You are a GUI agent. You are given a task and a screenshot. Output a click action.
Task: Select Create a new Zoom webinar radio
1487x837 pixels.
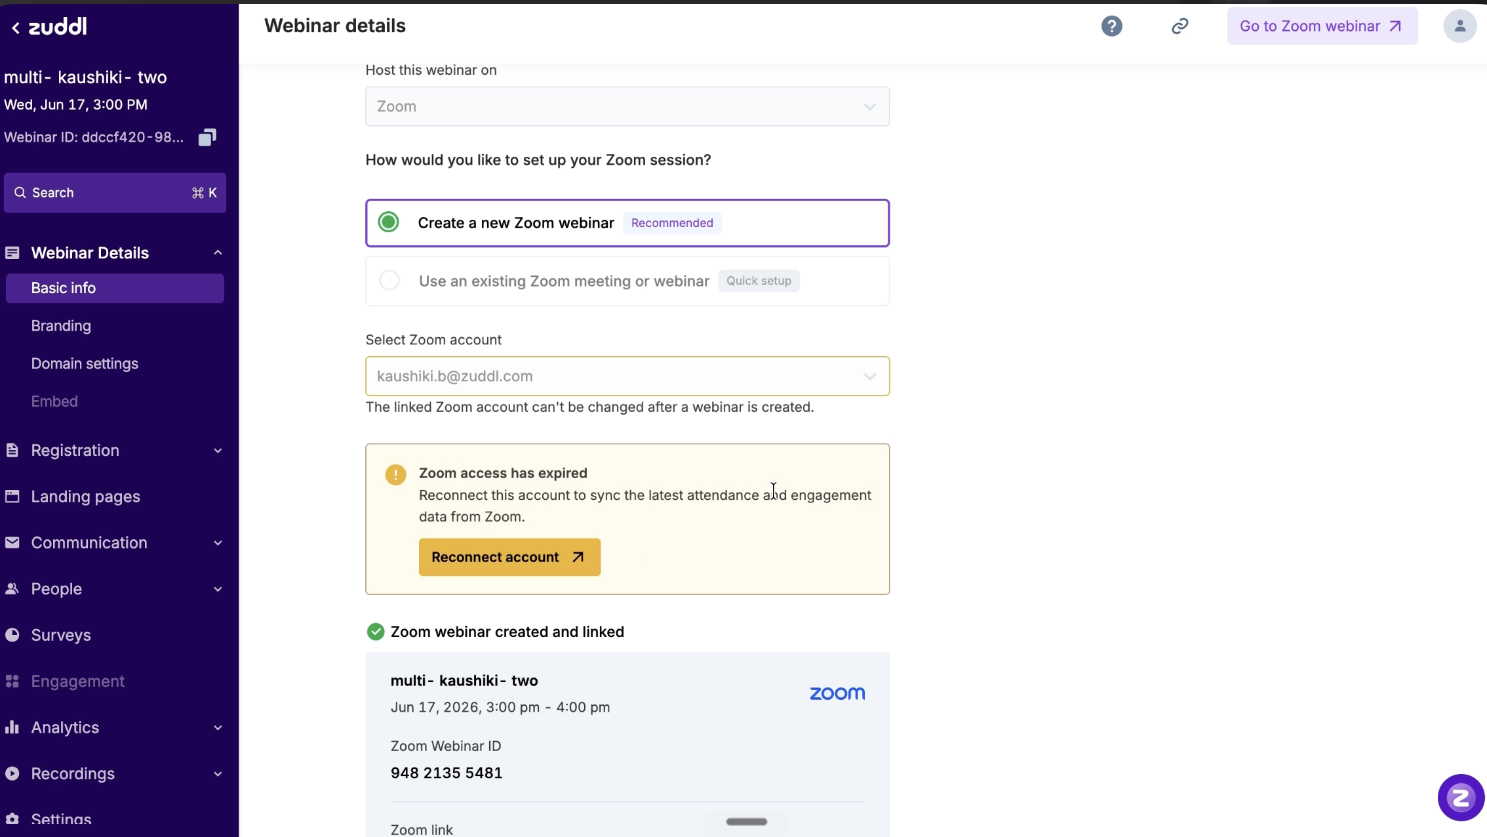coord(389,222)
